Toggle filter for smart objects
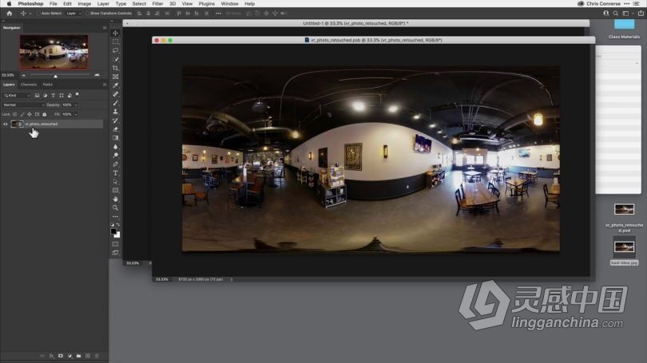Screen dimensions: 647x363 [69, 95]
